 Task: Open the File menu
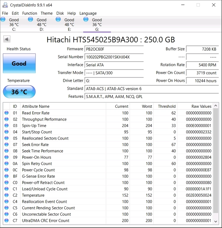(x=5, y=13)
